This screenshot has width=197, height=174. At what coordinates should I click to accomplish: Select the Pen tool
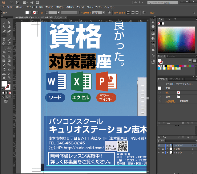(x=4, y=31)
